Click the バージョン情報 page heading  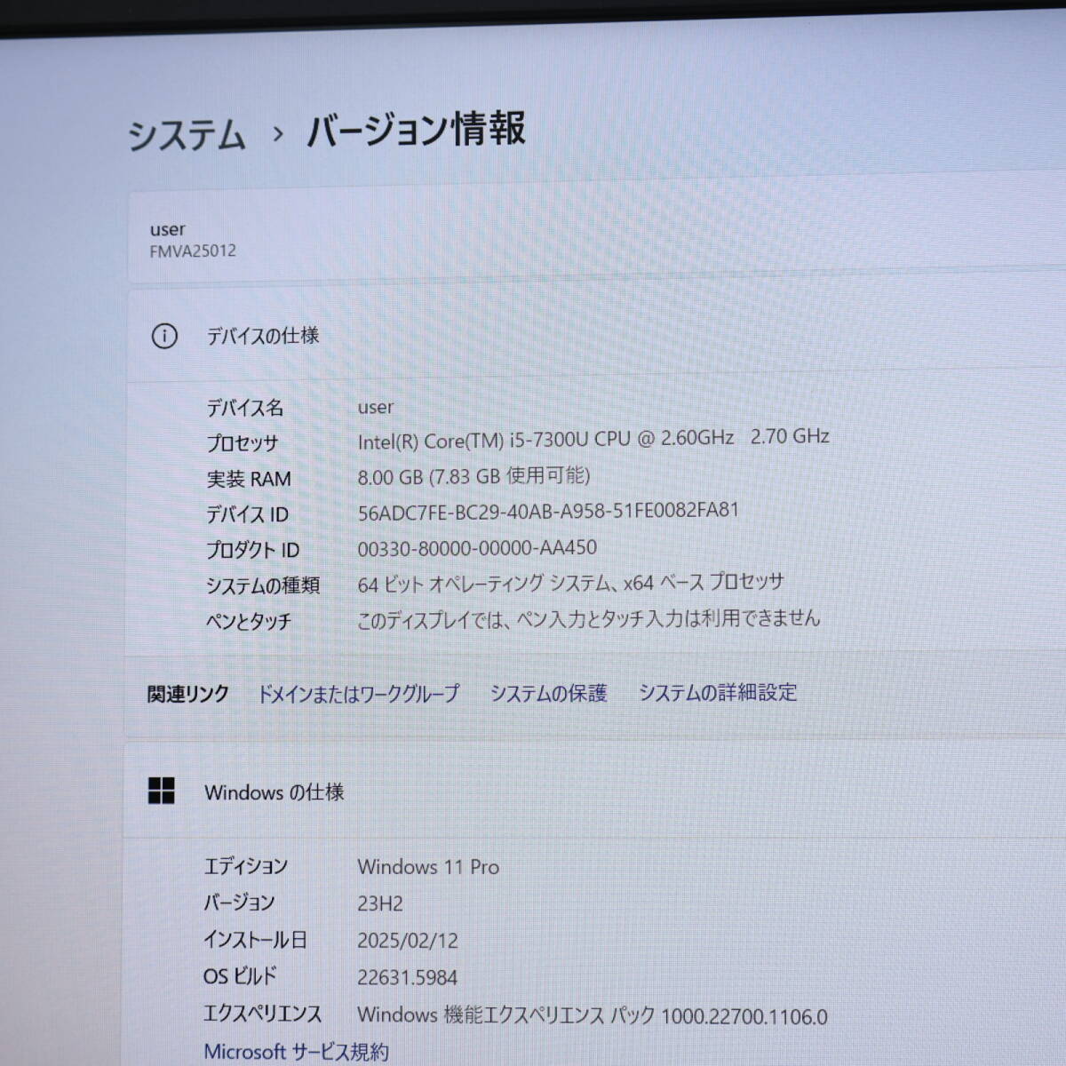[x=416, y=130]
